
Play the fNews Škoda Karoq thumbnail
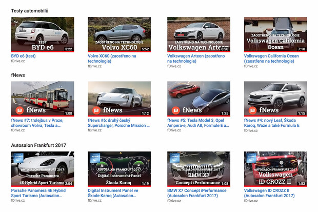(x=275, y=99)
